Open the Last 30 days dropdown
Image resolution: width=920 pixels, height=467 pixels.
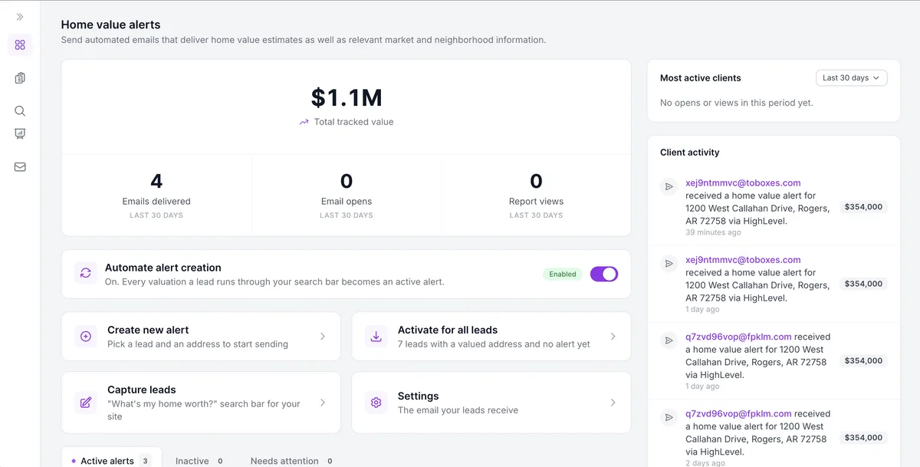(x=852, y=77)
